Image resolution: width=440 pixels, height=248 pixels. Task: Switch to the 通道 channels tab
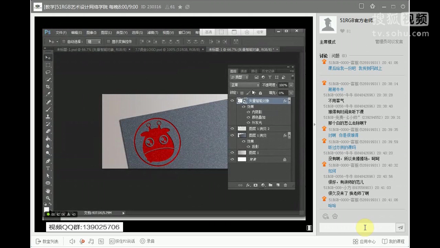(243, 71)
